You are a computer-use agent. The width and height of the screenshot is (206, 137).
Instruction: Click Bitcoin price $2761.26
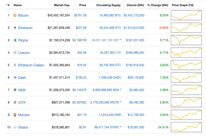tap(80, 15)
